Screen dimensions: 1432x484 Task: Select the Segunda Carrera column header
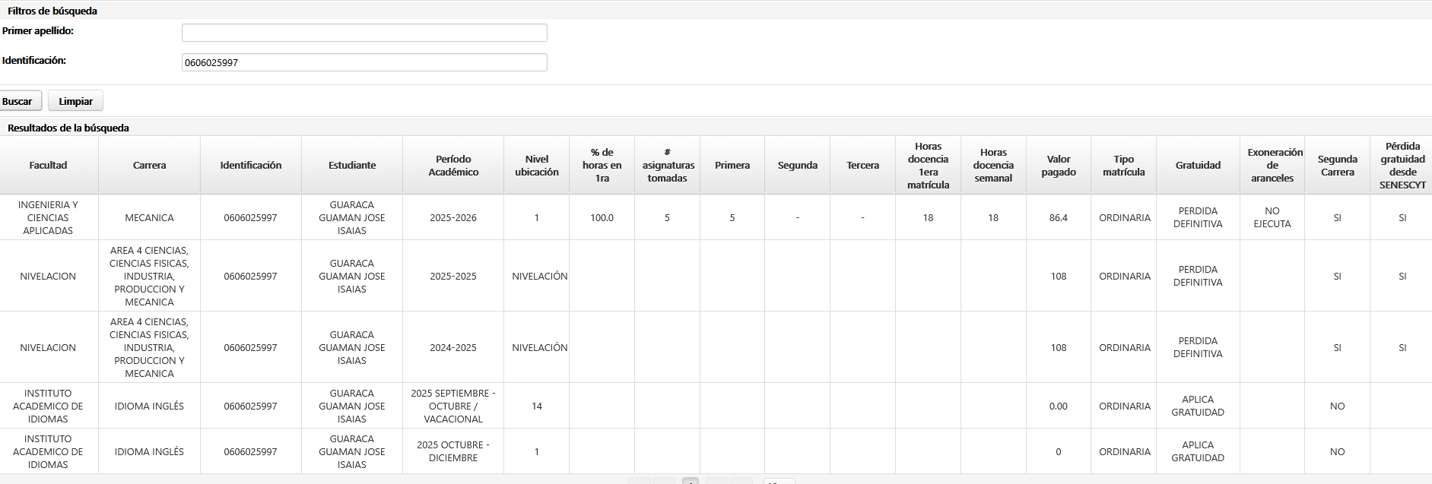[x=1337, y=165]
